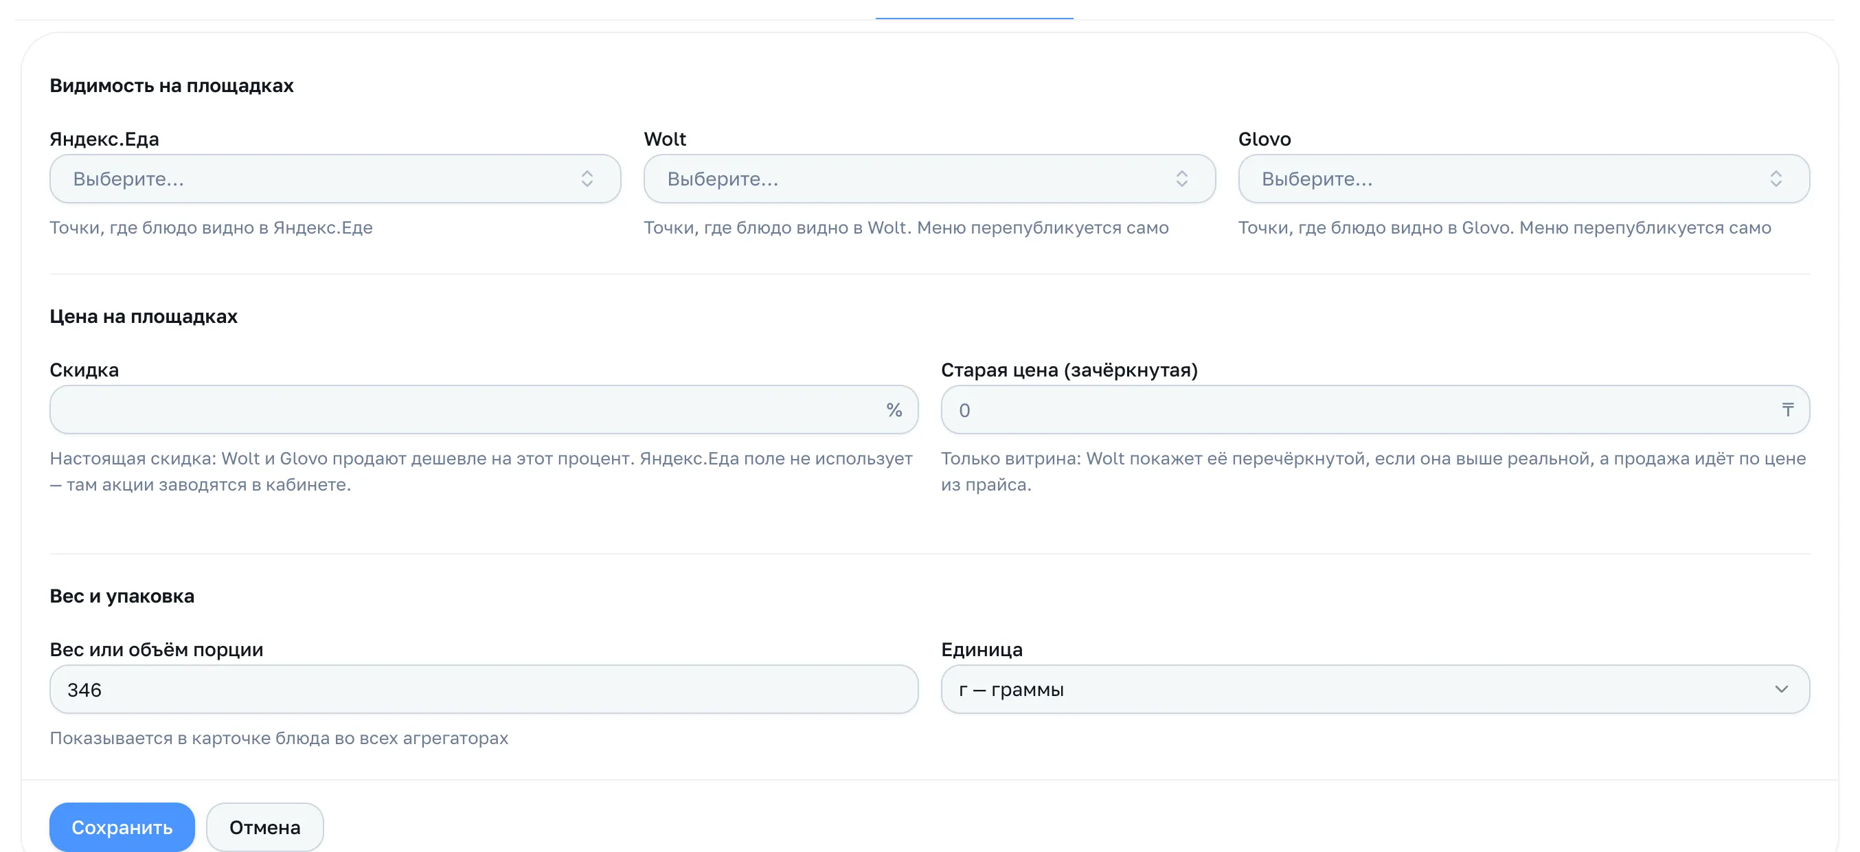Click the hint starting Настоящая скидка
This screenshot has height=852, width=1860.
point(481,471)
